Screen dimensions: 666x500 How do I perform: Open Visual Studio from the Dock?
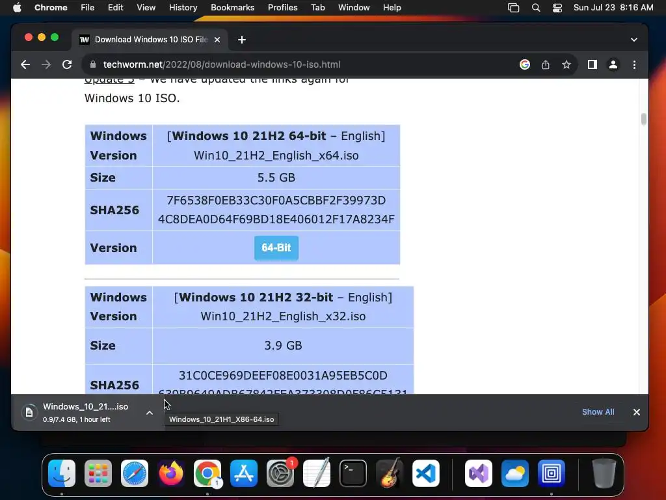click(x=479, y=473)
